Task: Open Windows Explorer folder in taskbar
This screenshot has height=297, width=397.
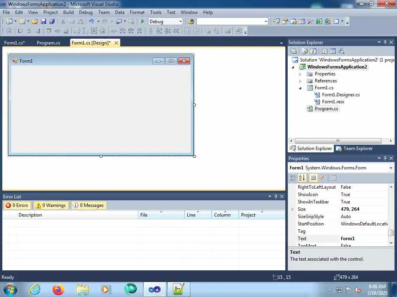Action: (x=83, y=289)
